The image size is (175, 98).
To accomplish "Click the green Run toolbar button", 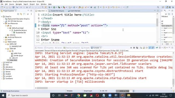I will pos(54,7).
